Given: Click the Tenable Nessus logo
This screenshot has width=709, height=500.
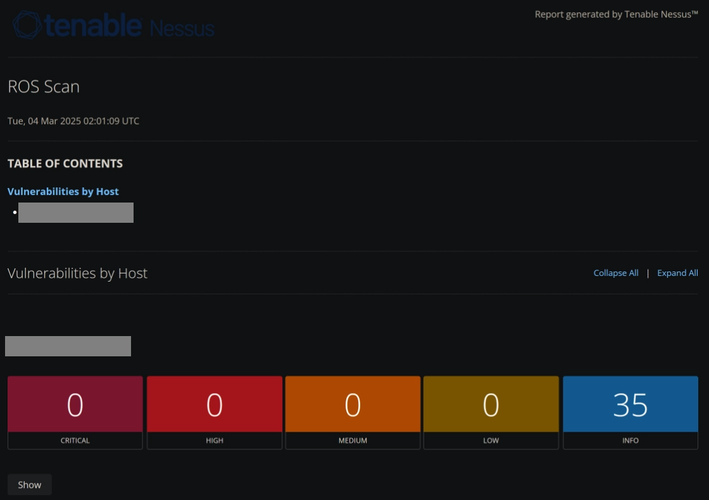Looking at the screenshot, I should pyautogui.click(x=113, y=25).
